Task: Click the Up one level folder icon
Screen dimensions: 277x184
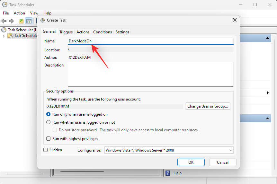Action: click(21, 21)
